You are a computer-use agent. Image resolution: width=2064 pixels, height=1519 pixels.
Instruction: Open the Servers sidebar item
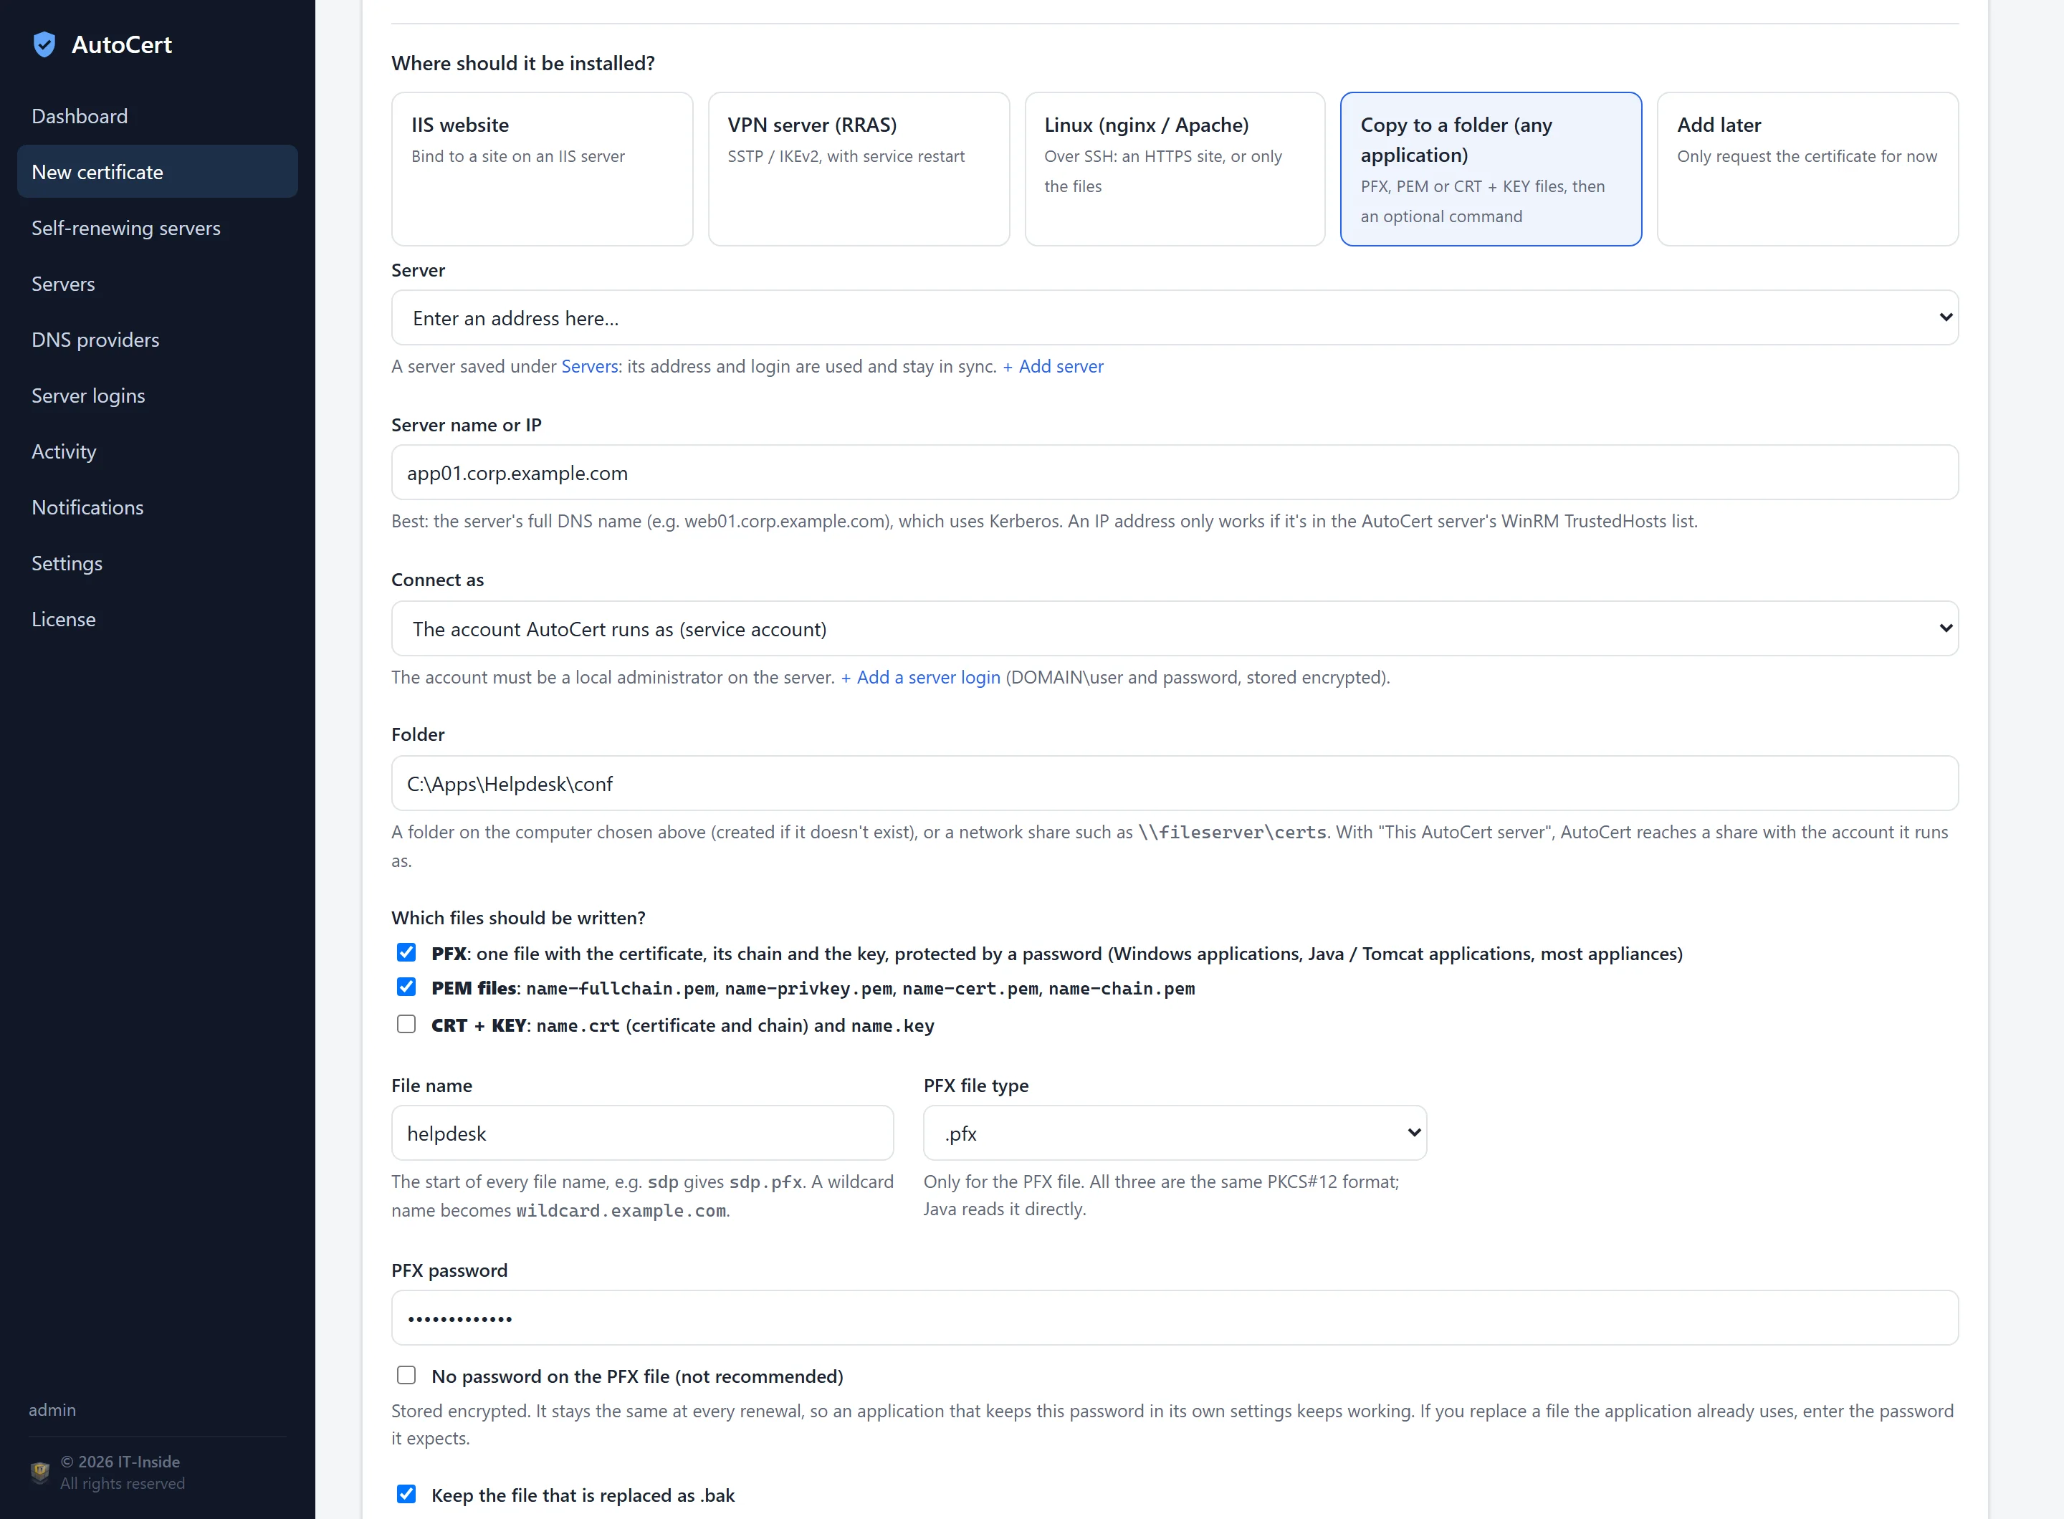point(157,283)
